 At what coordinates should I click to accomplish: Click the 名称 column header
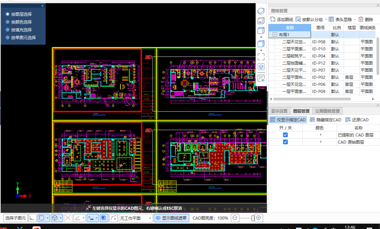[x=290, y=28]
